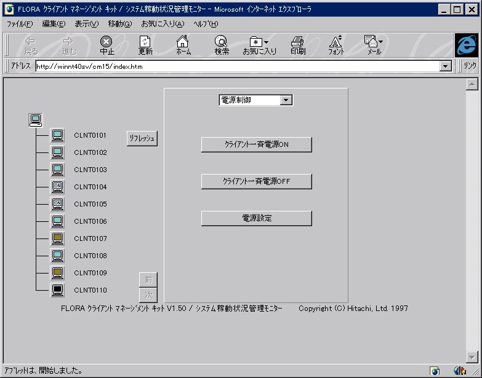Image resolution: width=482 pixels, height=378 pixels.
Task: Click inside the address URL field
Action: point(238,66)
